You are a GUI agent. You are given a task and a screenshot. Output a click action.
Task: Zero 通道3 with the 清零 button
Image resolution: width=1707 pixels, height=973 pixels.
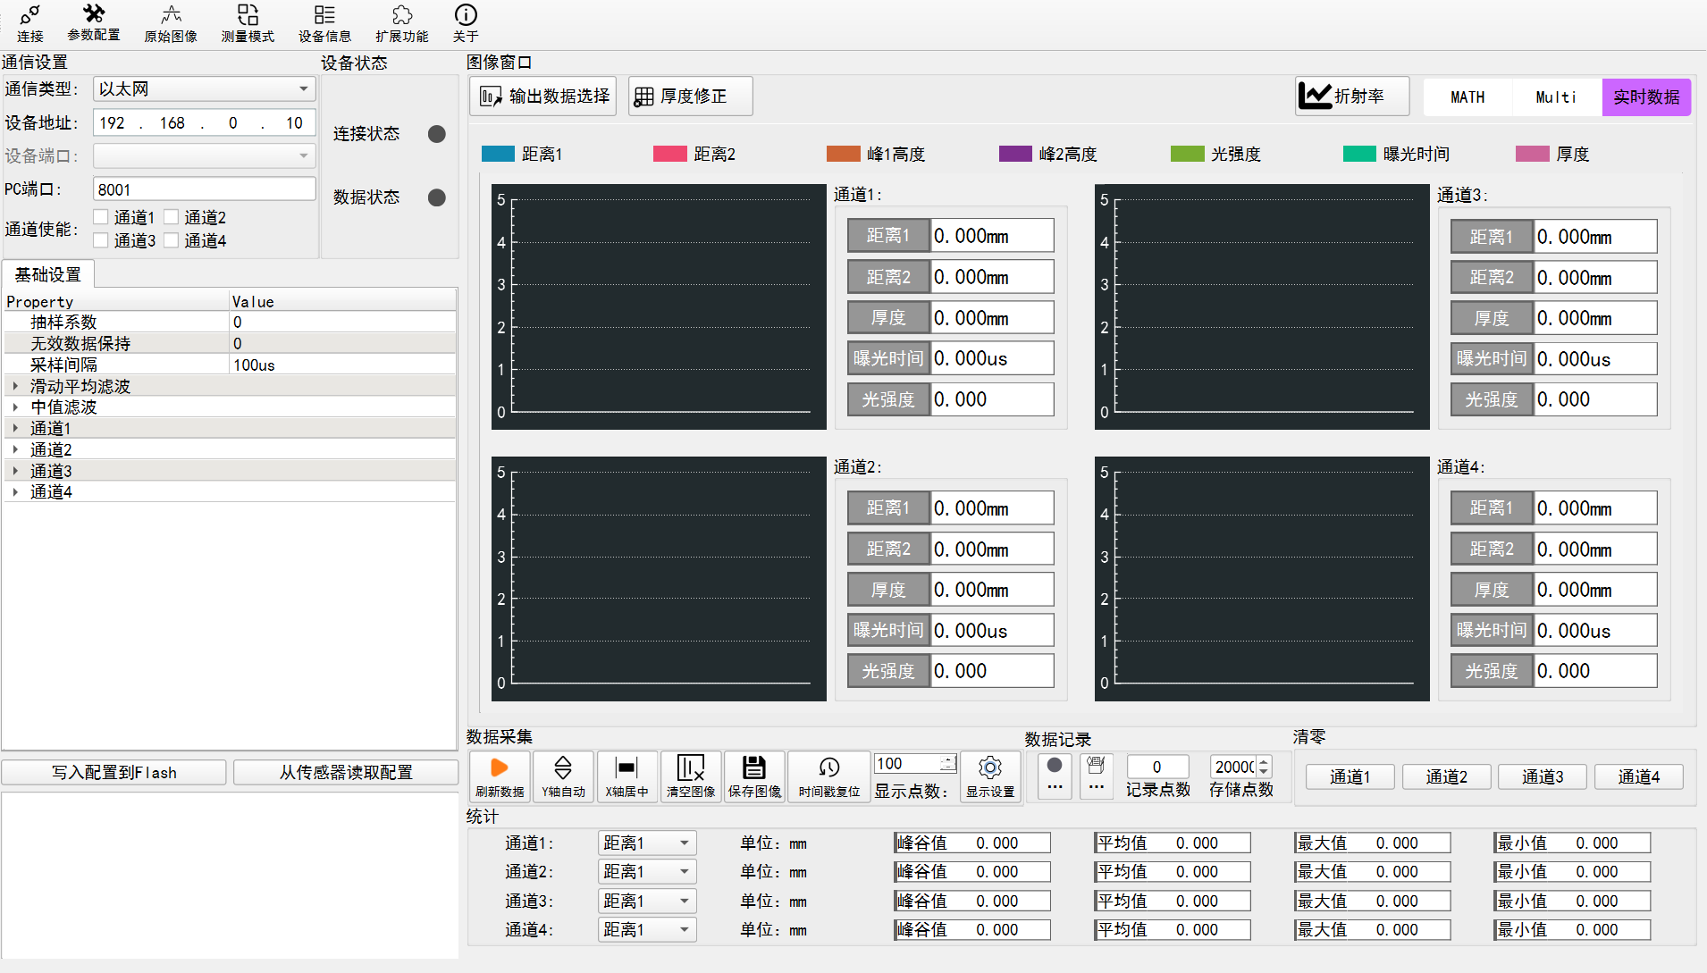(1543, 777)
